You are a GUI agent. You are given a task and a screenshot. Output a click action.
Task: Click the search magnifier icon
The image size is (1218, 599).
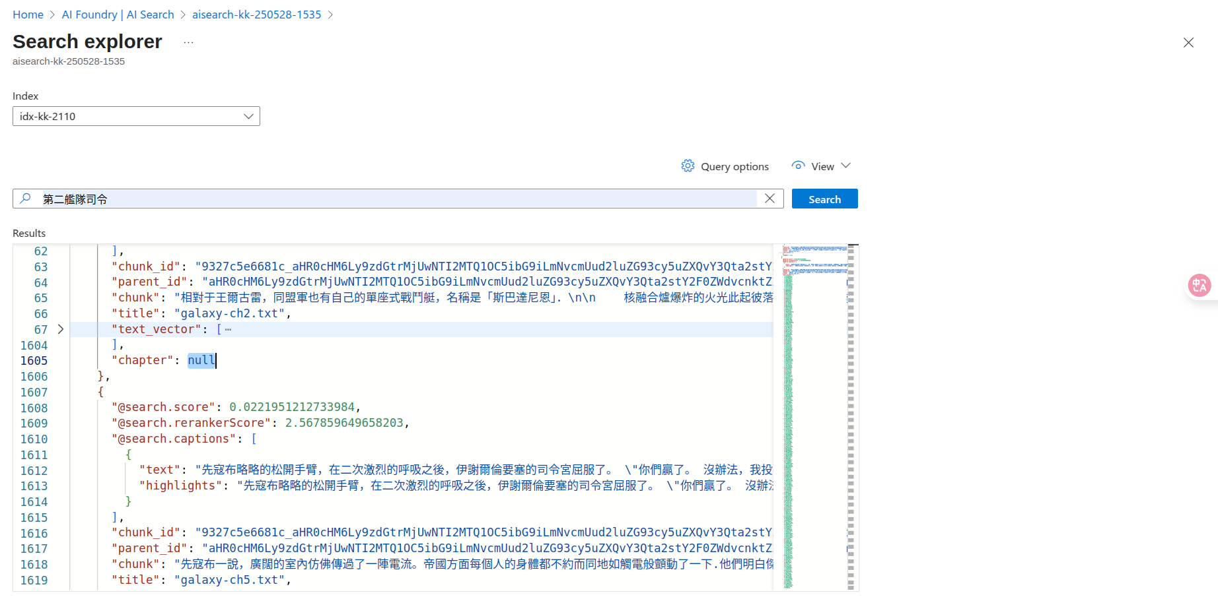pyautogui.click(x=26, y=198)
